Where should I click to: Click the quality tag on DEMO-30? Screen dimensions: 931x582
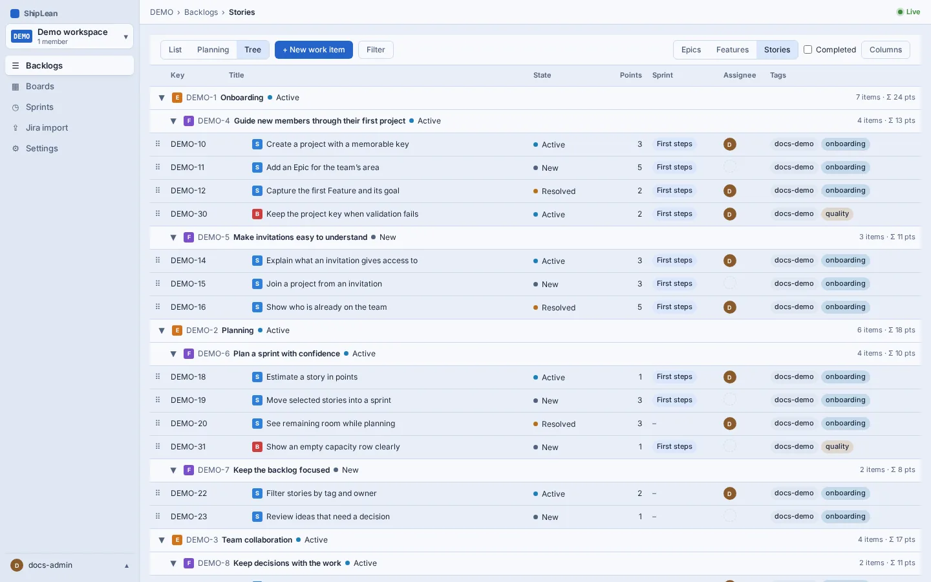[x=837, y=214]
